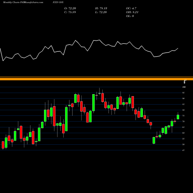Click the 90 price axis label
This screenshot has height=193, width=193.
click(183, 98)
